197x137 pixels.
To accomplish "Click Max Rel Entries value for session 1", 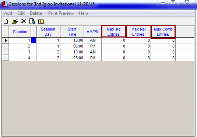I will tap(138, 41).
